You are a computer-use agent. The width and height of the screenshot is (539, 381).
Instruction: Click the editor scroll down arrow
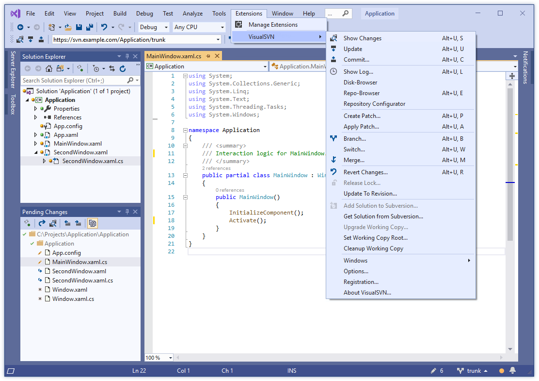510,349
